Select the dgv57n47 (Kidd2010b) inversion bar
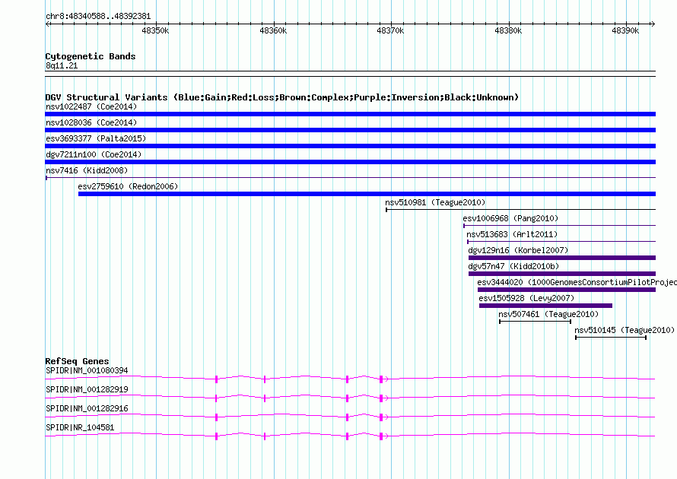This screenshot has height=479, width=677. click(562, 274)
